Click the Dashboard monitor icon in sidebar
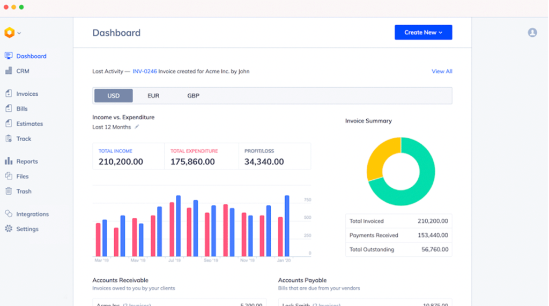This screenshot has width=549, height=306. tap(9, 56)
